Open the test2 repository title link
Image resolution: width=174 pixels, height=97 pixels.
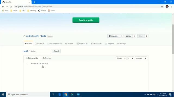[43, 36]
